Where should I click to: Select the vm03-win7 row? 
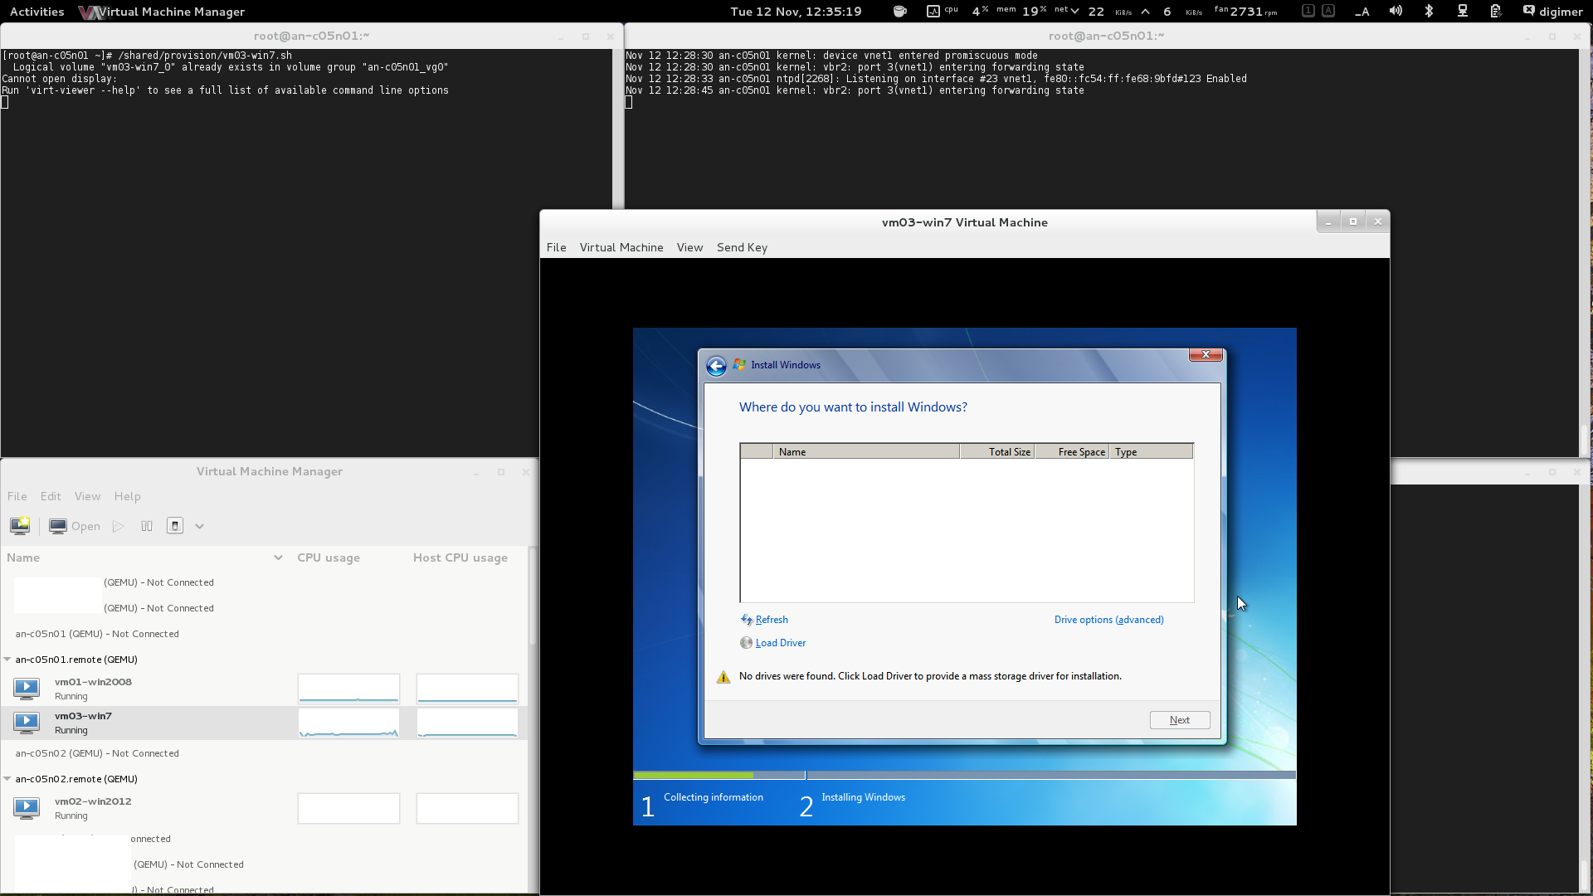(x=264, y=723)
